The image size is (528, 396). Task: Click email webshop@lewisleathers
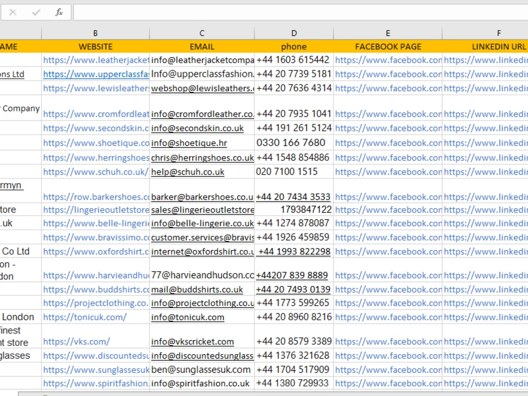(202, 88)
